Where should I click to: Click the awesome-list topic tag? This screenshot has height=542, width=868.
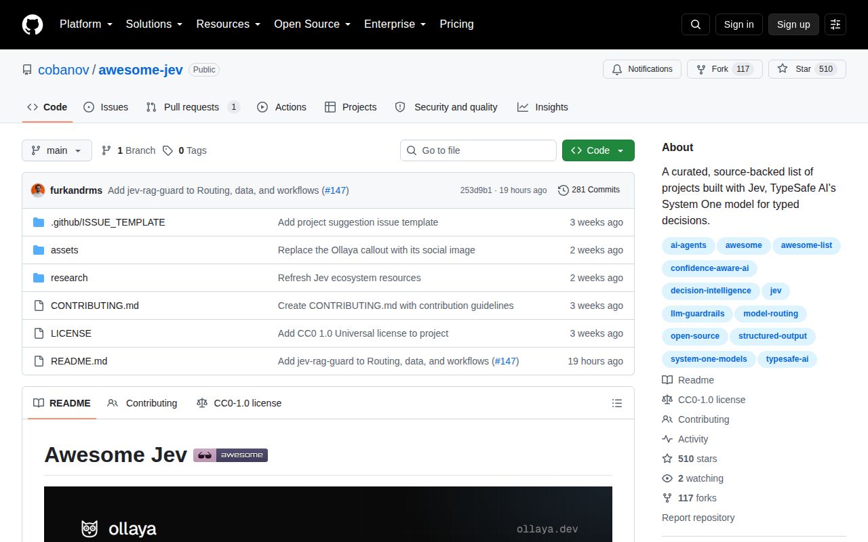pos(806,245)
